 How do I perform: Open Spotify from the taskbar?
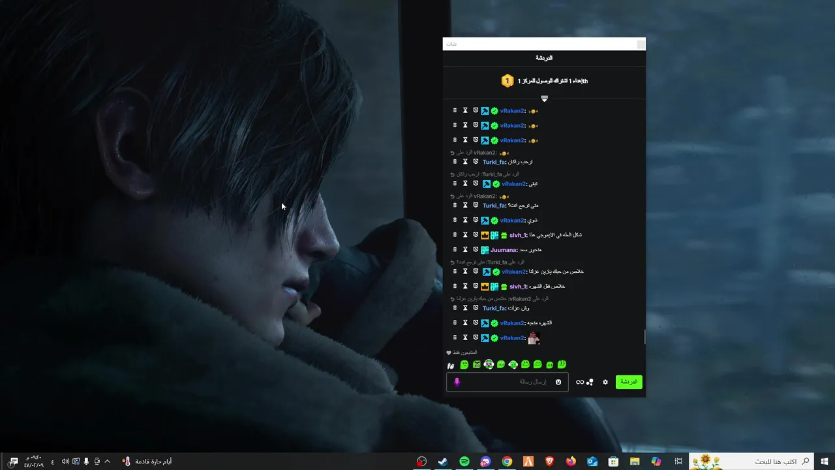(x=464, y=462)
